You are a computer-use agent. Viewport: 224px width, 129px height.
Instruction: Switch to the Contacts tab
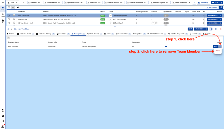(63, 34)
